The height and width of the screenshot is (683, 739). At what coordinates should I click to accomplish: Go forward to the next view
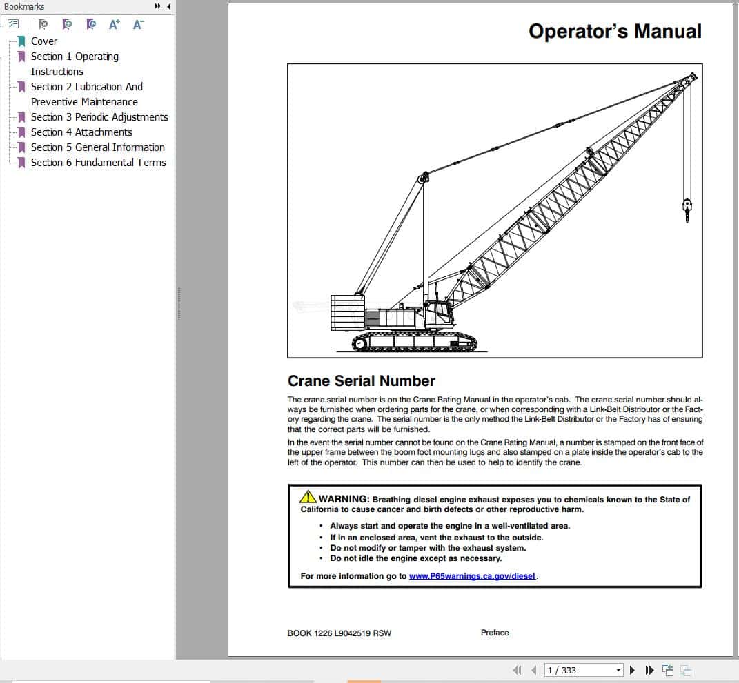tap(685, 669)
